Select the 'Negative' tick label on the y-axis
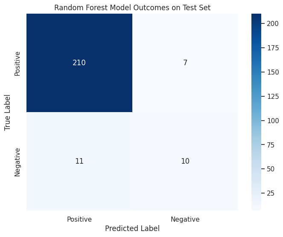Viewport: 283px width, 237px height. [18, 162]
